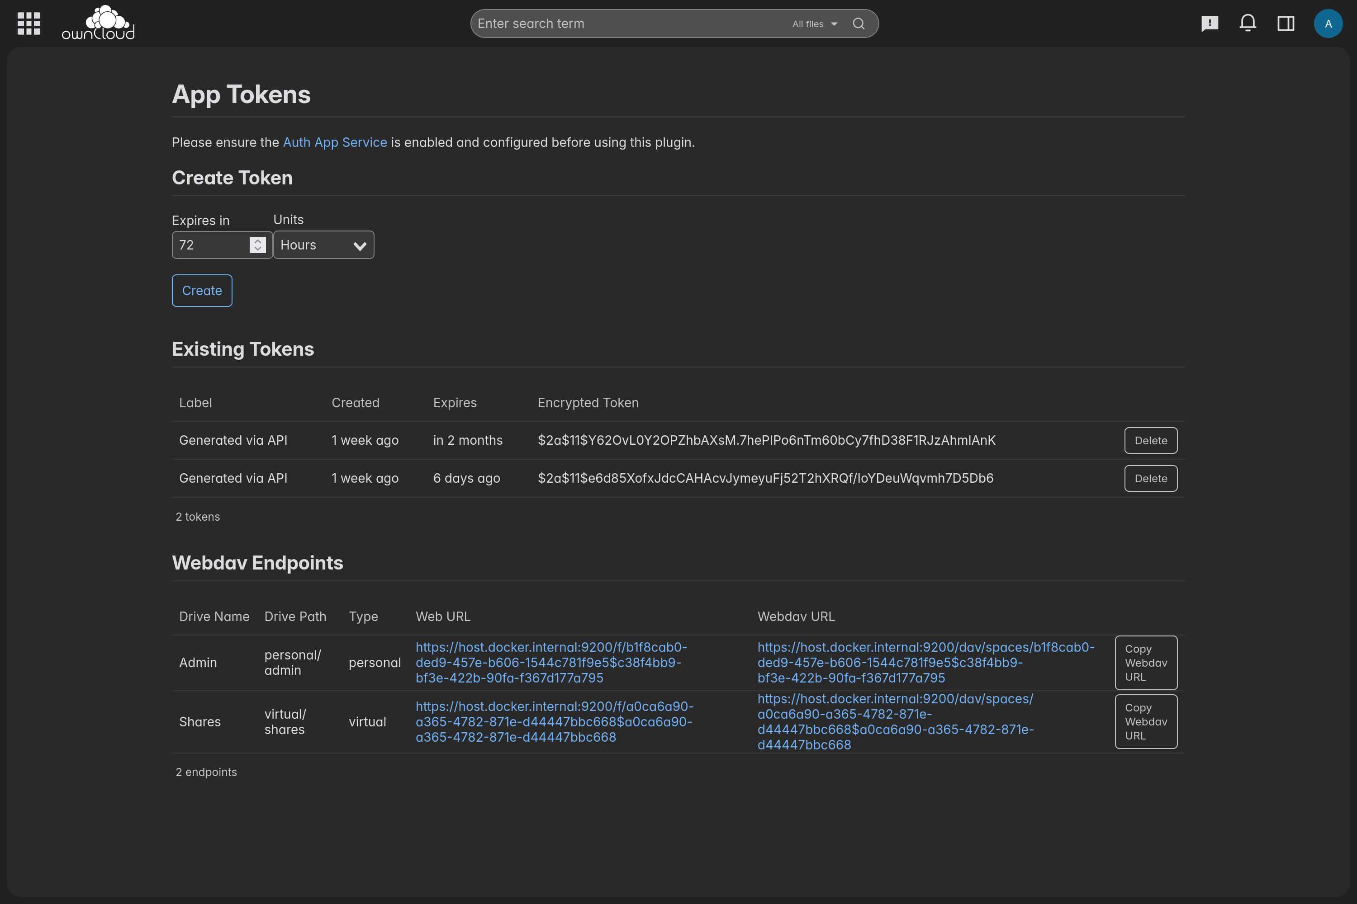Click the Web URL column header

[443, 617]
